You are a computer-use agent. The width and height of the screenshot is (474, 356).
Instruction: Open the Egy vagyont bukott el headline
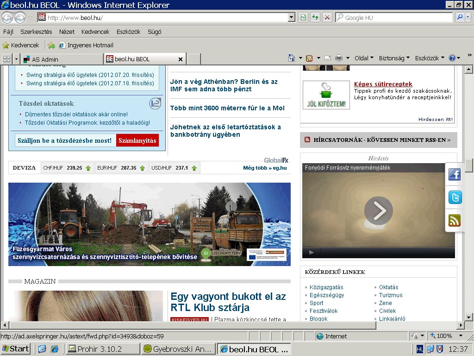228,301
